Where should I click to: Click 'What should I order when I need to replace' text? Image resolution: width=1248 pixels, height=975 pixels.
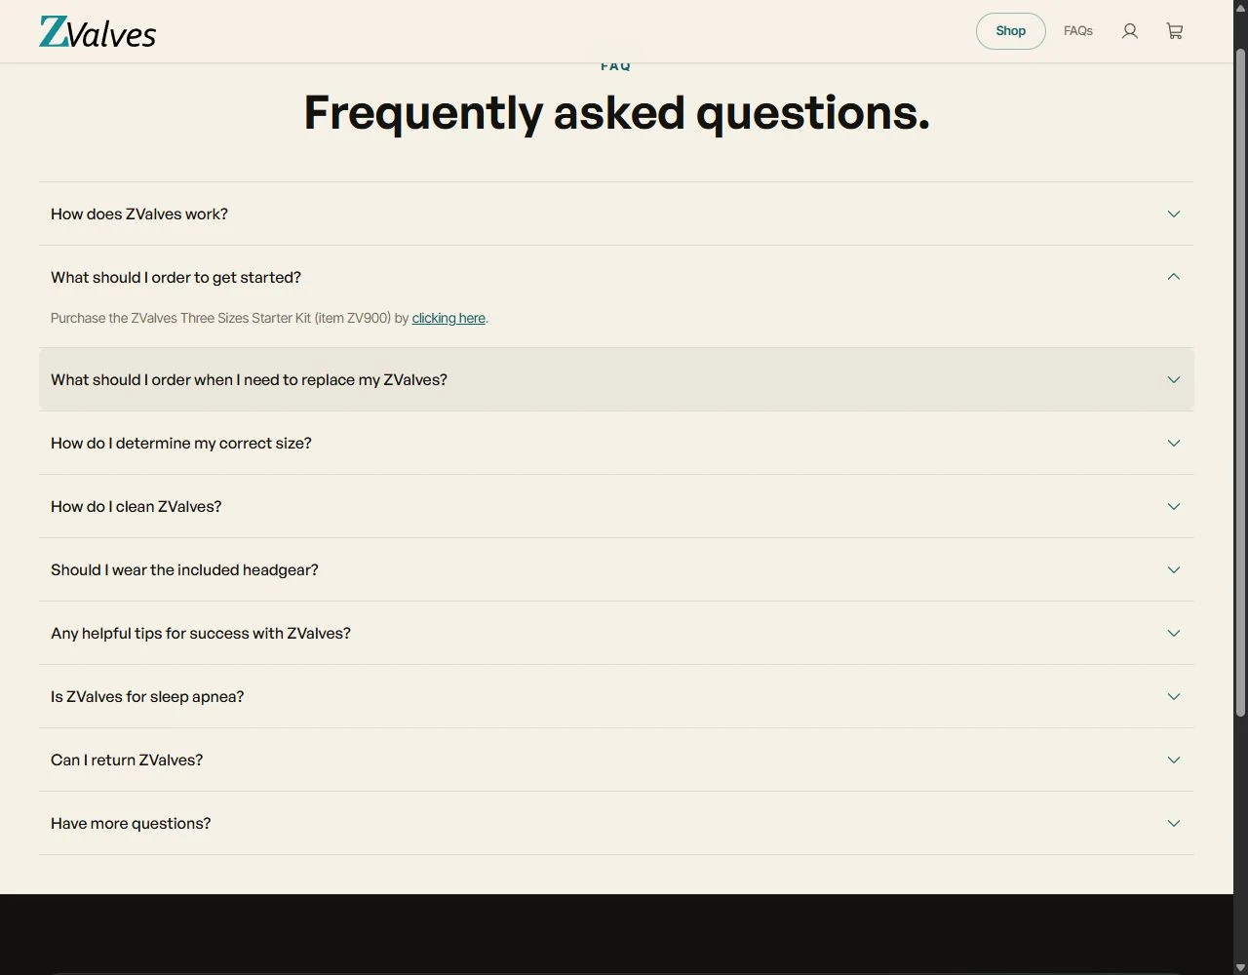(x=249, y=379)
